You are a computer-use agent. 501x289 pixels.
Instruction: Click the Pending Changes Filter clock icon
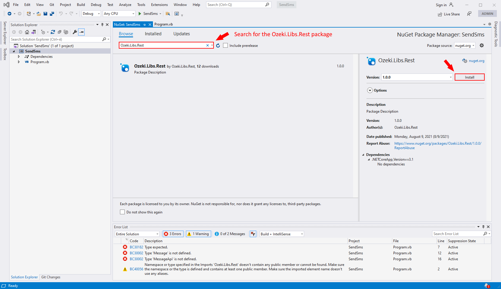[43, 32]
